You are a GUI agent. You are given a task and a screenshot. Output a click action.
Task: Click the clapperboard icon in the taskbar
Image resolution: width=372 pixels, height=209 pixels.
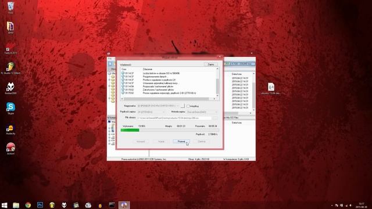point(76,205)
